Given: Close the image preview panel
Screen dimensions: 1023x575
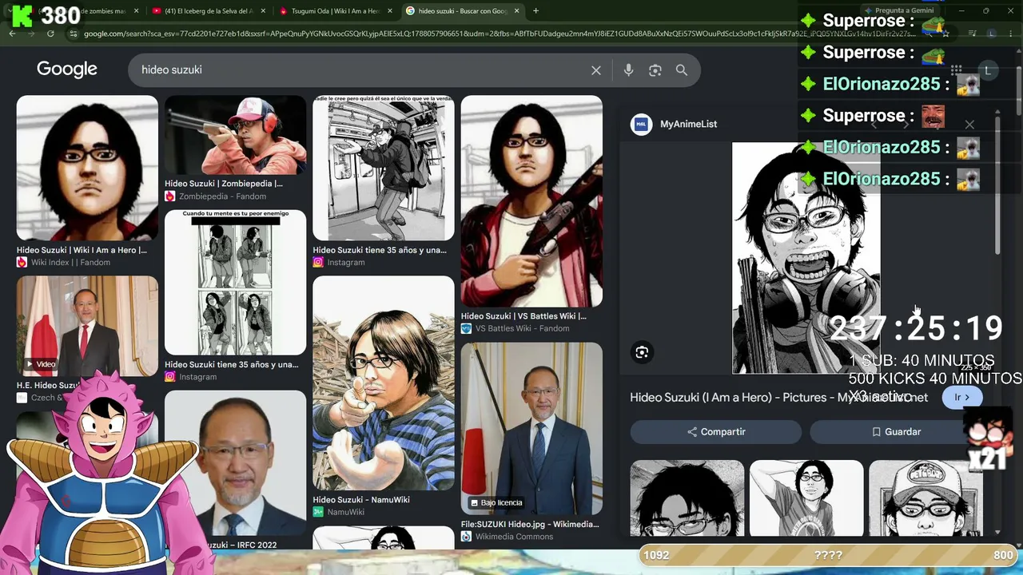Looking at the screenshot, I should tap(969, 125).
